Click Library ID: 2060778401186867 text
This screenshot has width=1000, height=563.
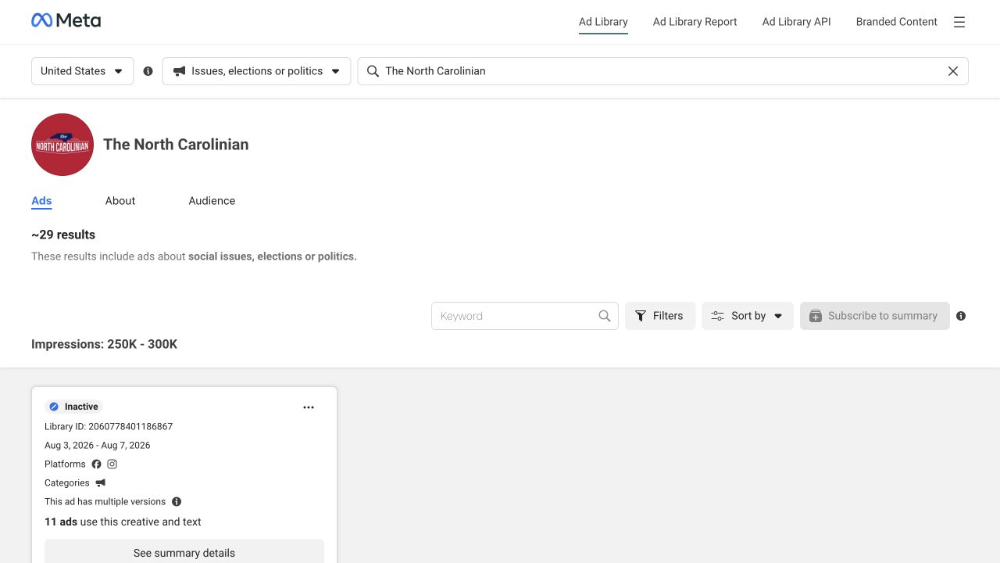tap(109, 426)
